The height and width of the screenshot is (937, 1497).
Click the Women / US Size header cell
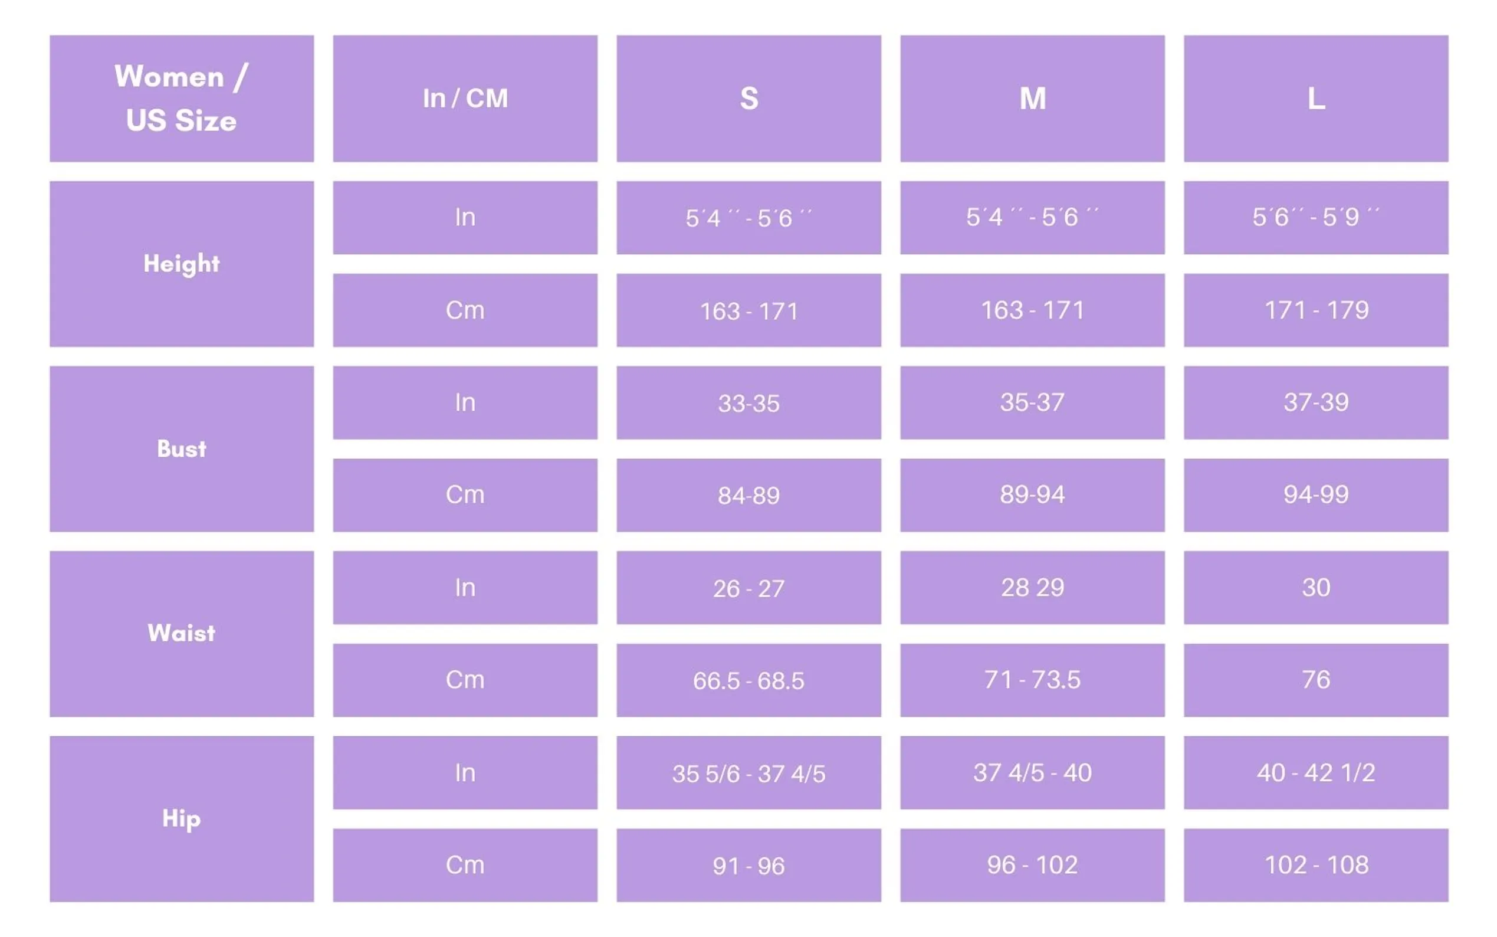click(x=182, y=99)
